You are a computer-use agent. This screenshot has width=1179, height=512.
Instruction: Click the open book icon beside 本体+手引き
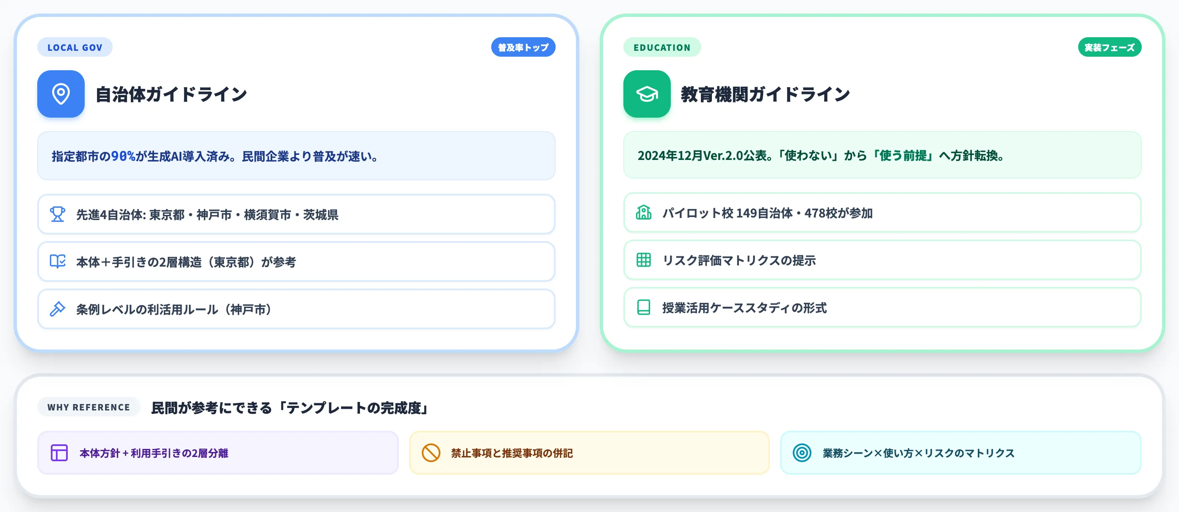pyautogui.click(x=58, y=262)
